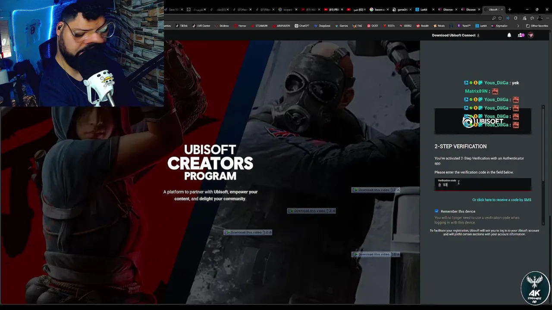This screenshot has height=310, width=552.
Task: Click the 2-STEP VERIFICATION heading
Action: pyautogui.click(x=460, y=146)
